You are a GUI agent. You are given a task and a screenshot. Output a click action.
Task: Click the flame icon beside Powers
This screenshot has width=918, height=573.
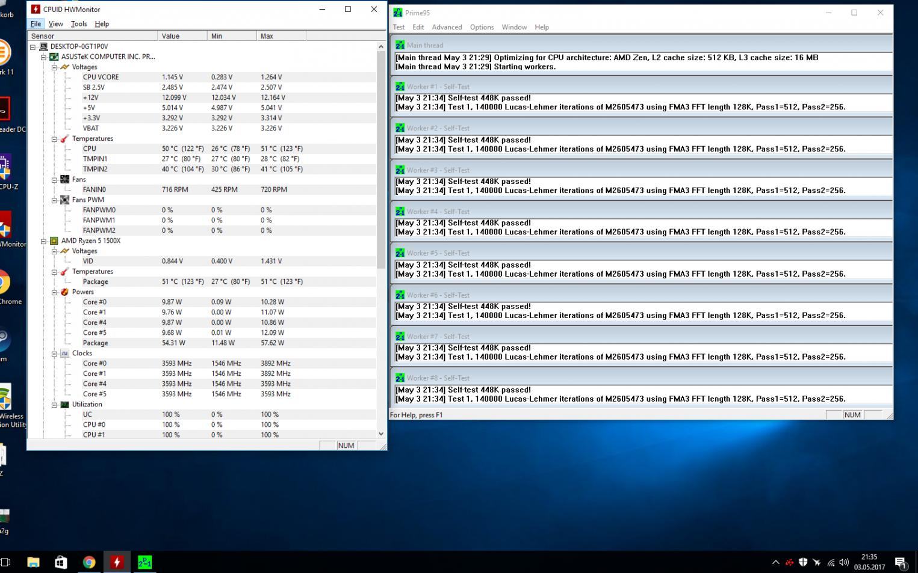point(64,292)
